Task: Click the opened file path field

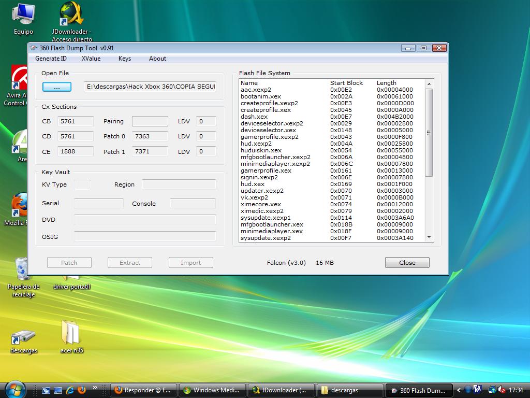Action: [x=150, y=87]
